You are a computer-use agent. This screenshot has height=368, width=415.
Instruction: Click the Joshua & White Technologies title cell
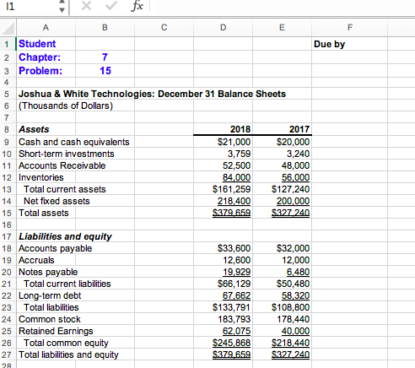click(x=152, y=94)
